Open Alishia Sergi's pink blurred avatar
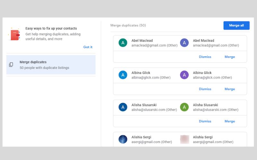The height and width of the screenshot is (160, 257). tap(184, 139)
